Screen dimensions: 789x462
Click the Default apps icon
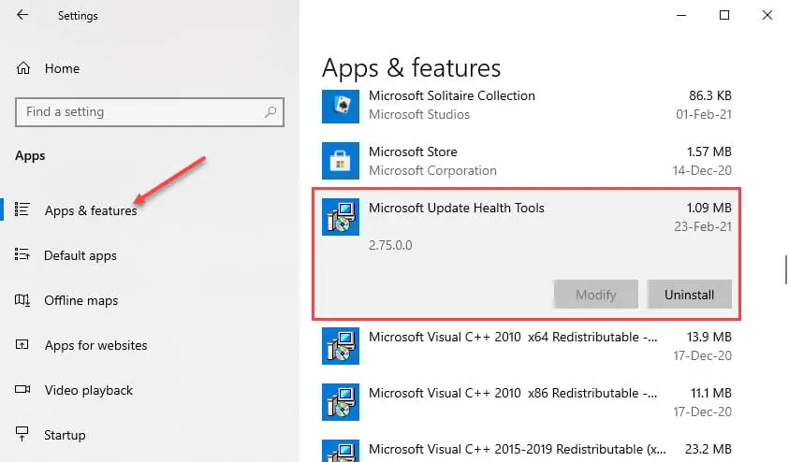[22, 254]
